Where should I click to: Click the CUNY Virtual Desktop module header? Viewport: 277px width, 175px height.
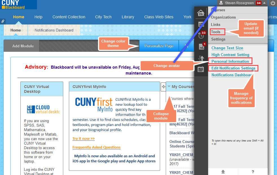(42, 89)
